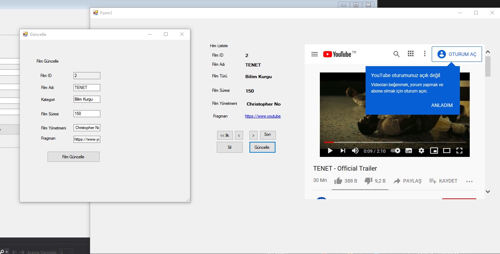Toggle subtitles in the video player
Screen dimensions: 500x254
coord(409,151)
